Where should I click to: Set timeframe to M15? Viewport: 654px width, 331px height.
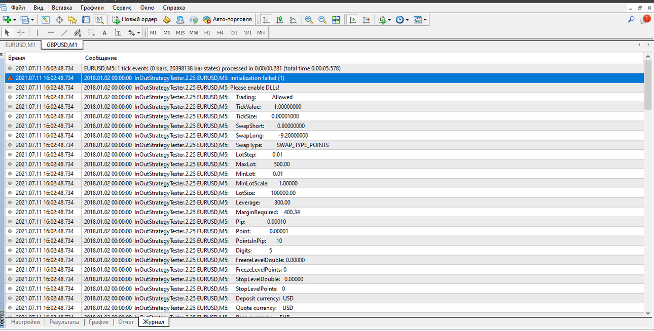[180, 32]
